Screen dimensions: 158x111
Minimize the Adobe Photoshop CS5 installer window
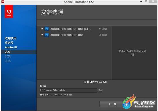point(141,1)
